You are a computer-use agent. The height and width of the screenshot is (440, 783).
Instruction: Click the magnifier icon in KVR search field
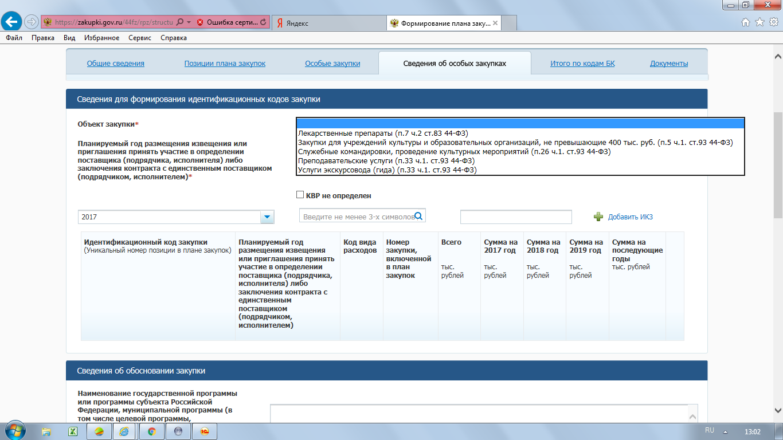pyautogui.click(x=418, y=216)
